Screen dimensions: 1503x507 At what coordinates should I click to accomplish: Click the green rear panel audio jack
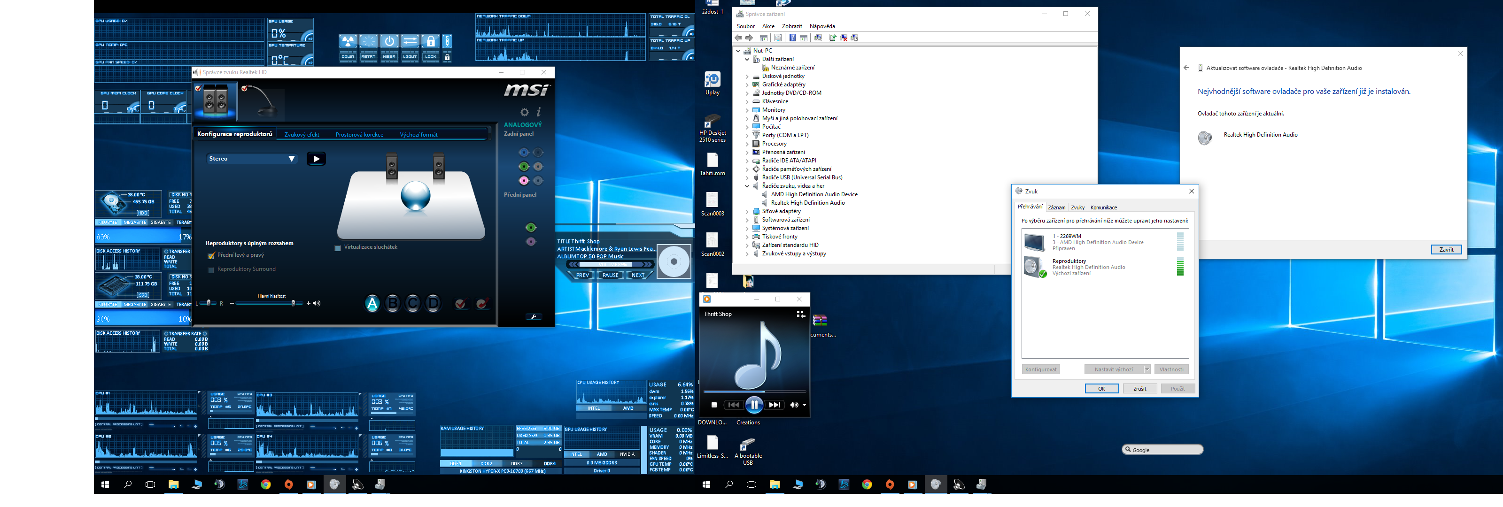tap(523, 166)
